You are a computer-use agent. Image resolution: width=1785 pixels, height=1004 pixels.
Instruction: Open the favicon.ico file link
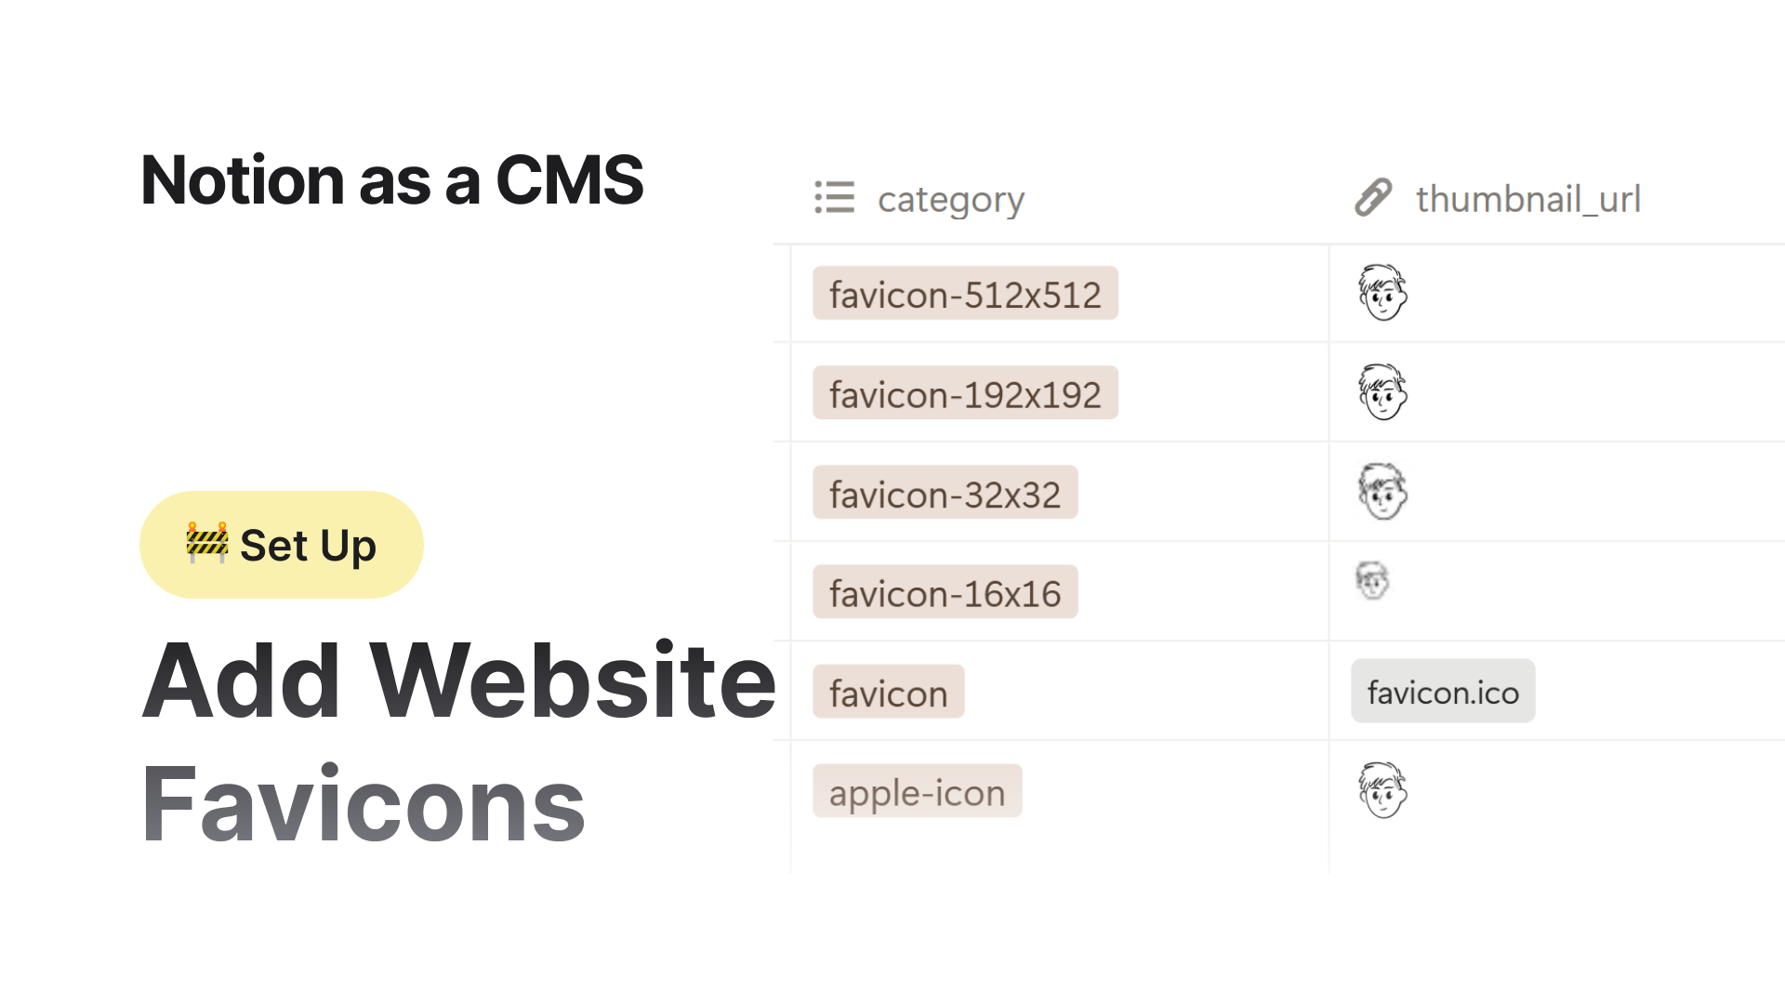1442,691
